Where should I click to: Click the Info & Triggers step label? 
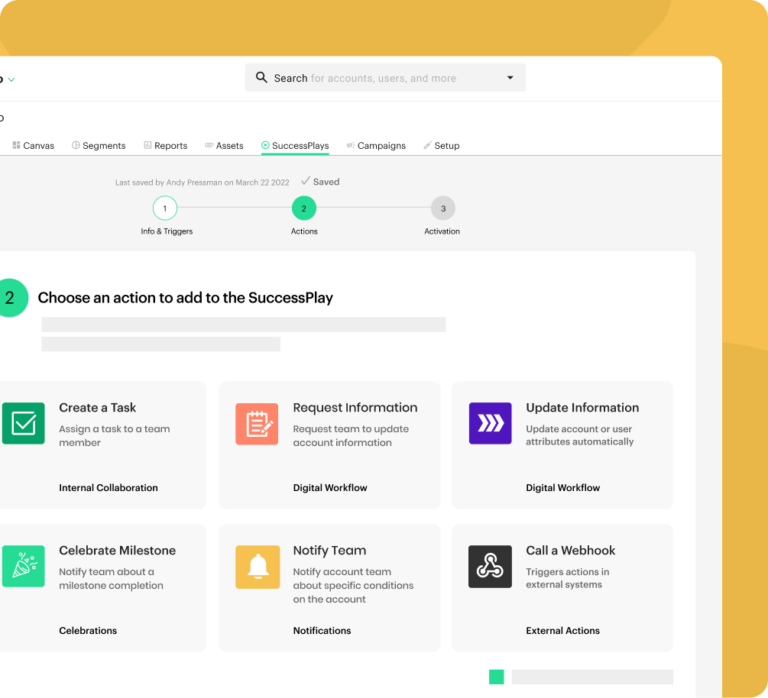click(167, 231)
